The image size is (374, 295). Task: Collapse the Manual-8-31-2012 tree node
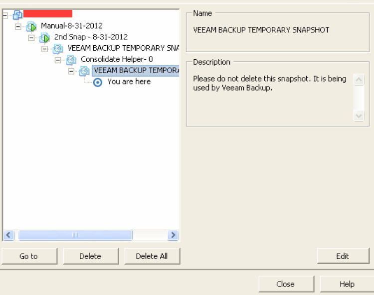click(18, 26)
